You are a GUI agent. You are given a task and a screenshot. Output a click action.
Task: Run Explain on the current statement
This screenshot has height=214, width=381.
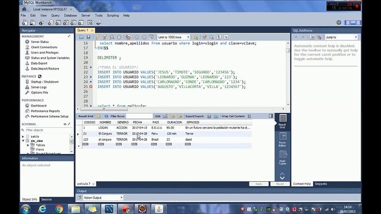[x=112, y=37]
